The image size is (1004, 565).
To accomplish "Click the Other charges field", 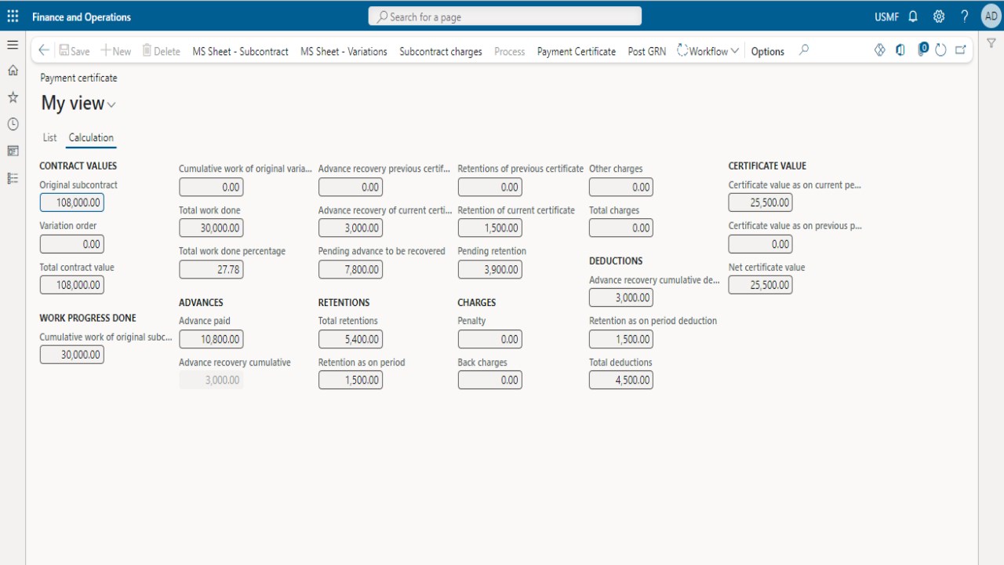I will pos(621,187).
